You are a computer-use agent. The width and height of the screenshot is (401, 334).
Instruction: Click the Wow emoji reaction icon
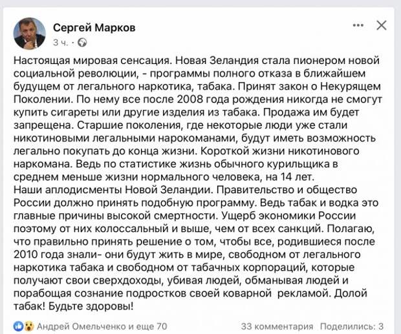(x=29, y=326)
